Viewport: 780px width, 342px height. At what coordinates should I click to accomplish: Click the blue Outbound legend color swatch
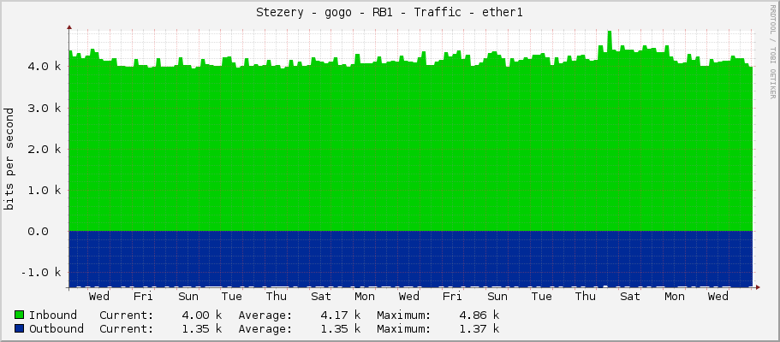(x=20, y=328)
